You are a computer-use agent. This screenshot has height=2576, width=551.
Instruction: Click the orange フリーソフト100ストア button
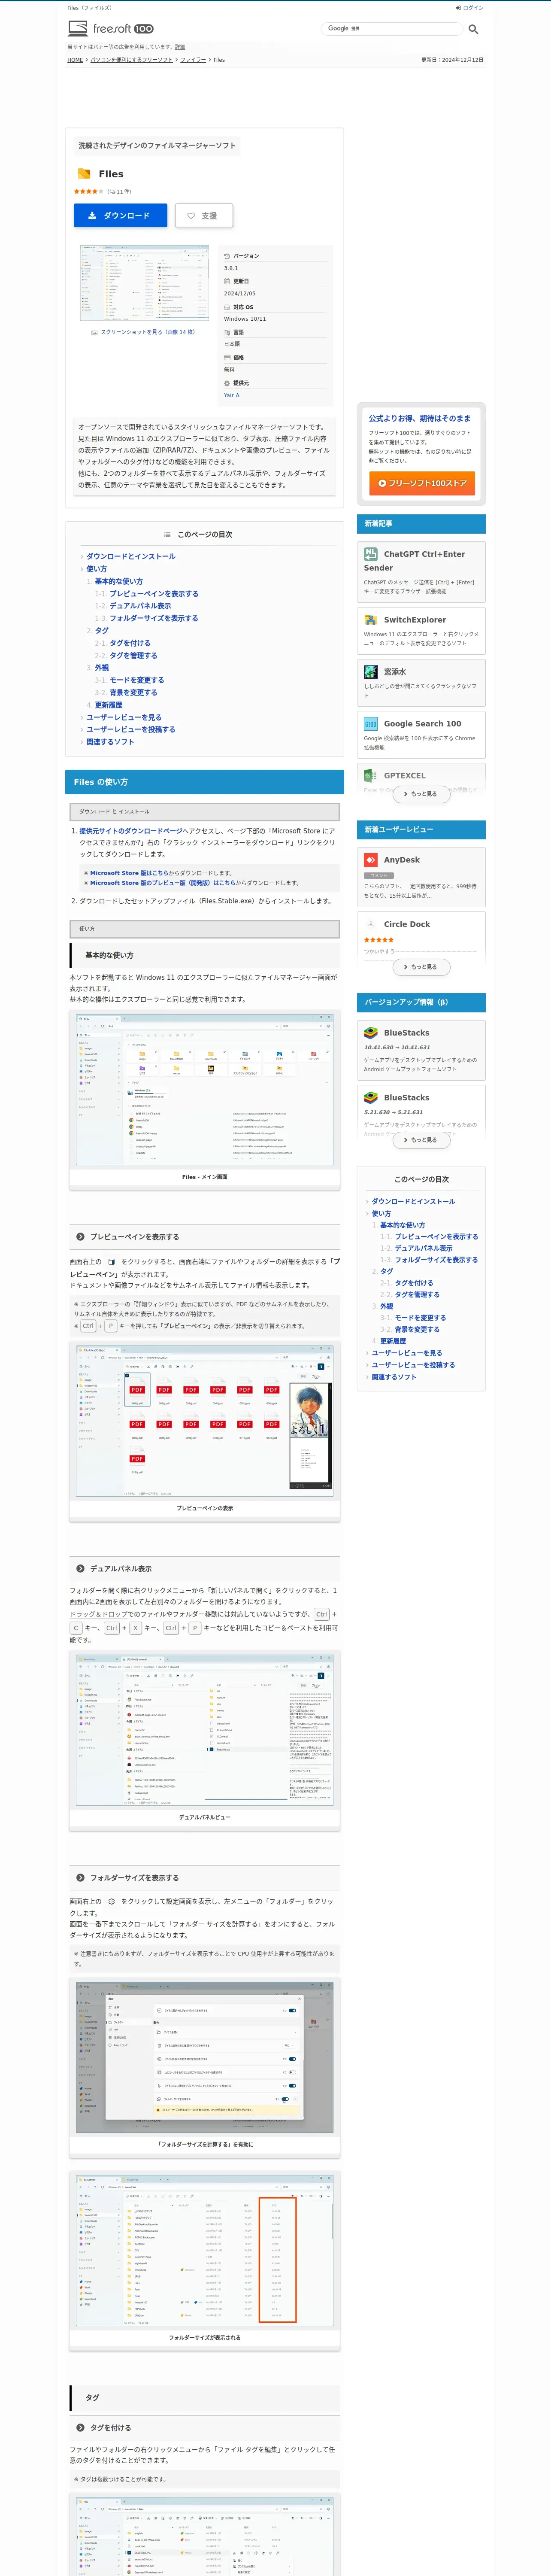click(x=421, y=483)
